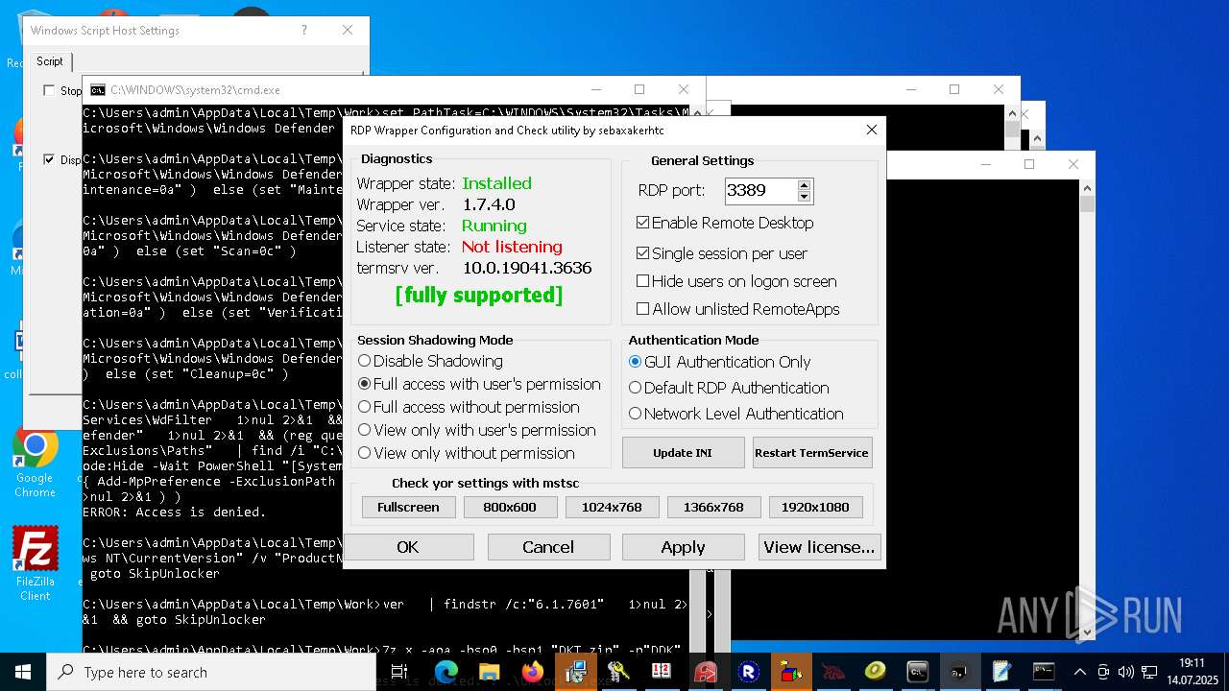Apply the RDP Wrapper settings
Viewport: 1229px width, 691px height.
683,547
